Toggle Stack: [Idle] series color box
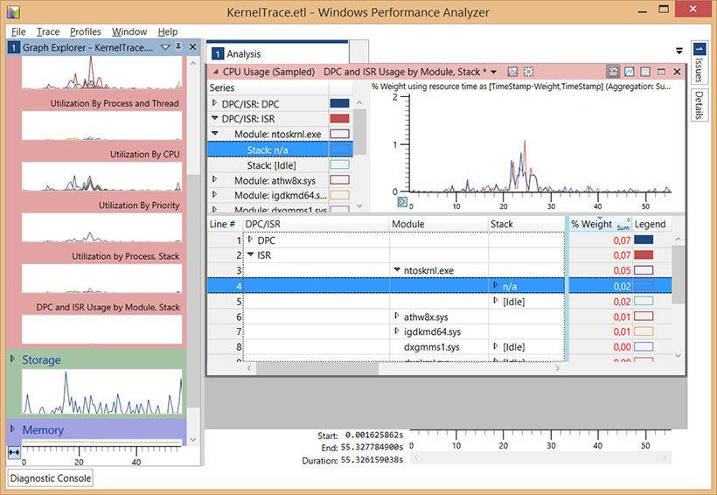Viewport: 717px width, 495px height. [339, 164]
